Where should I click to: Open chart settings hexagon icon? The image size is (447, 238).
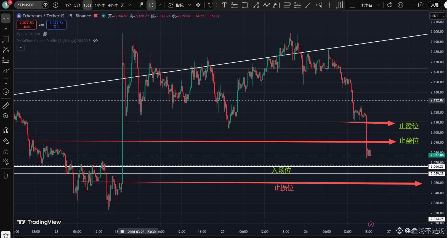click(x=400, y=5)
